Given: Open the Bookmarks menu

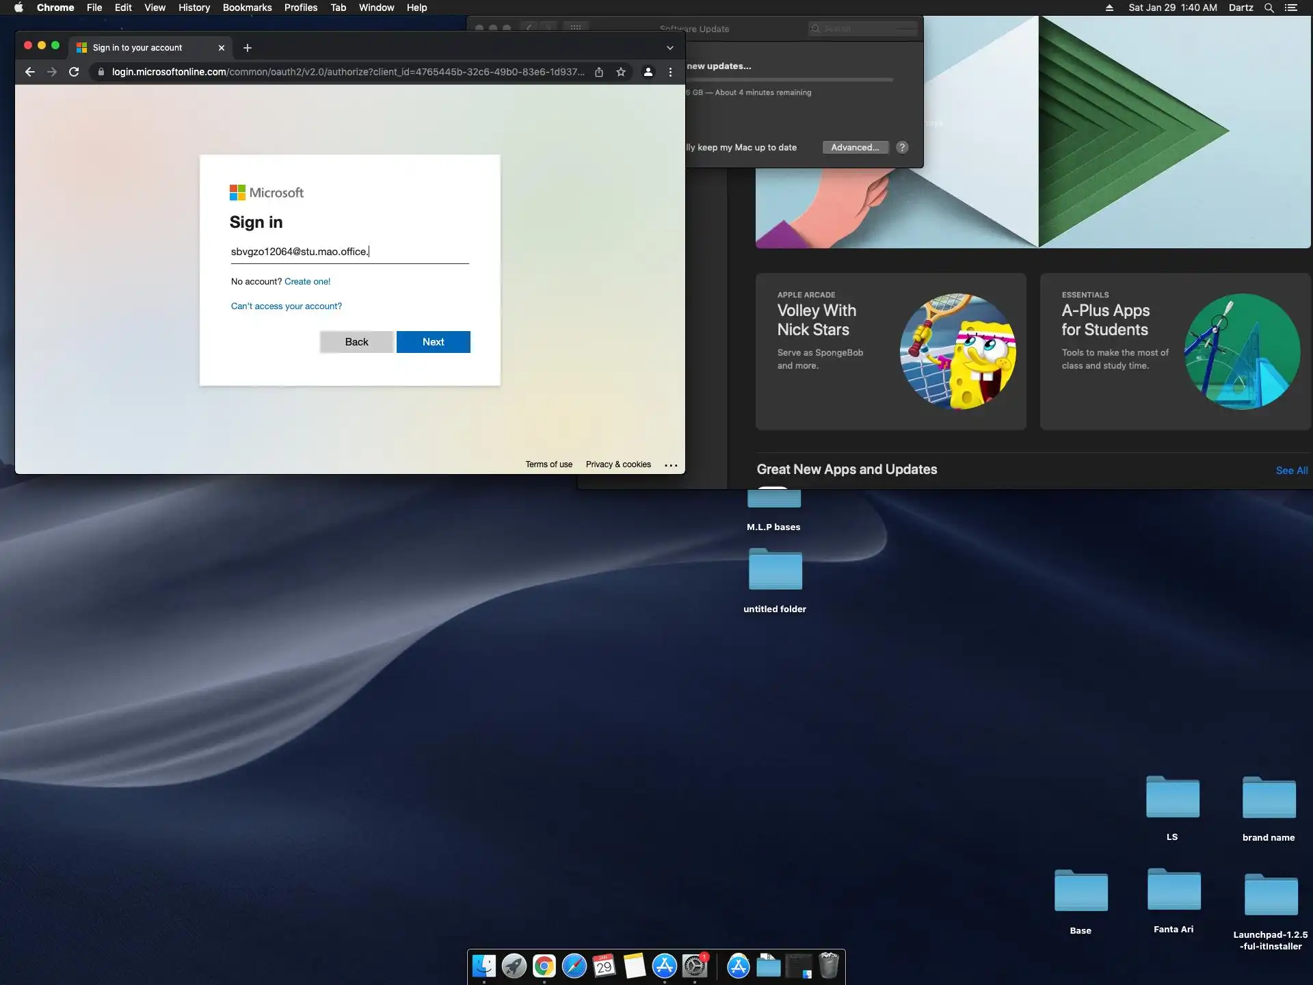Looking at the screenshot, I should tap(247, 8).
